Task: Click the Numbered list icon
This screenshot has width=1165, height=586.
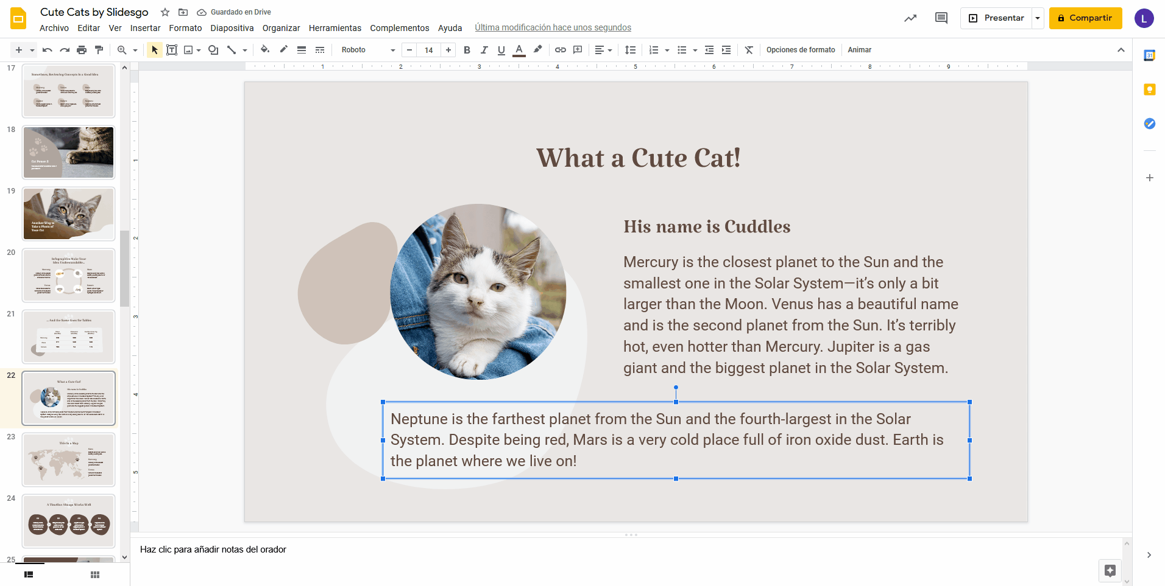Action: pyautogui.click(x=654, y=50)
